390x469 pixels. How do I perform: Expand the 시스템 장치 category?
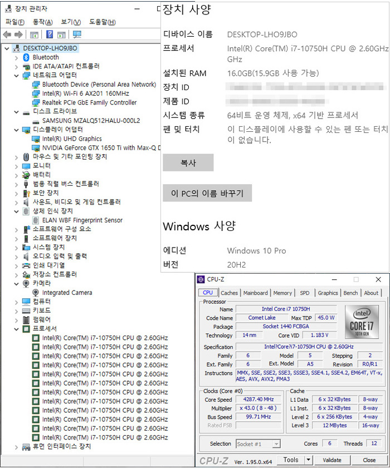tap(17, 248)
